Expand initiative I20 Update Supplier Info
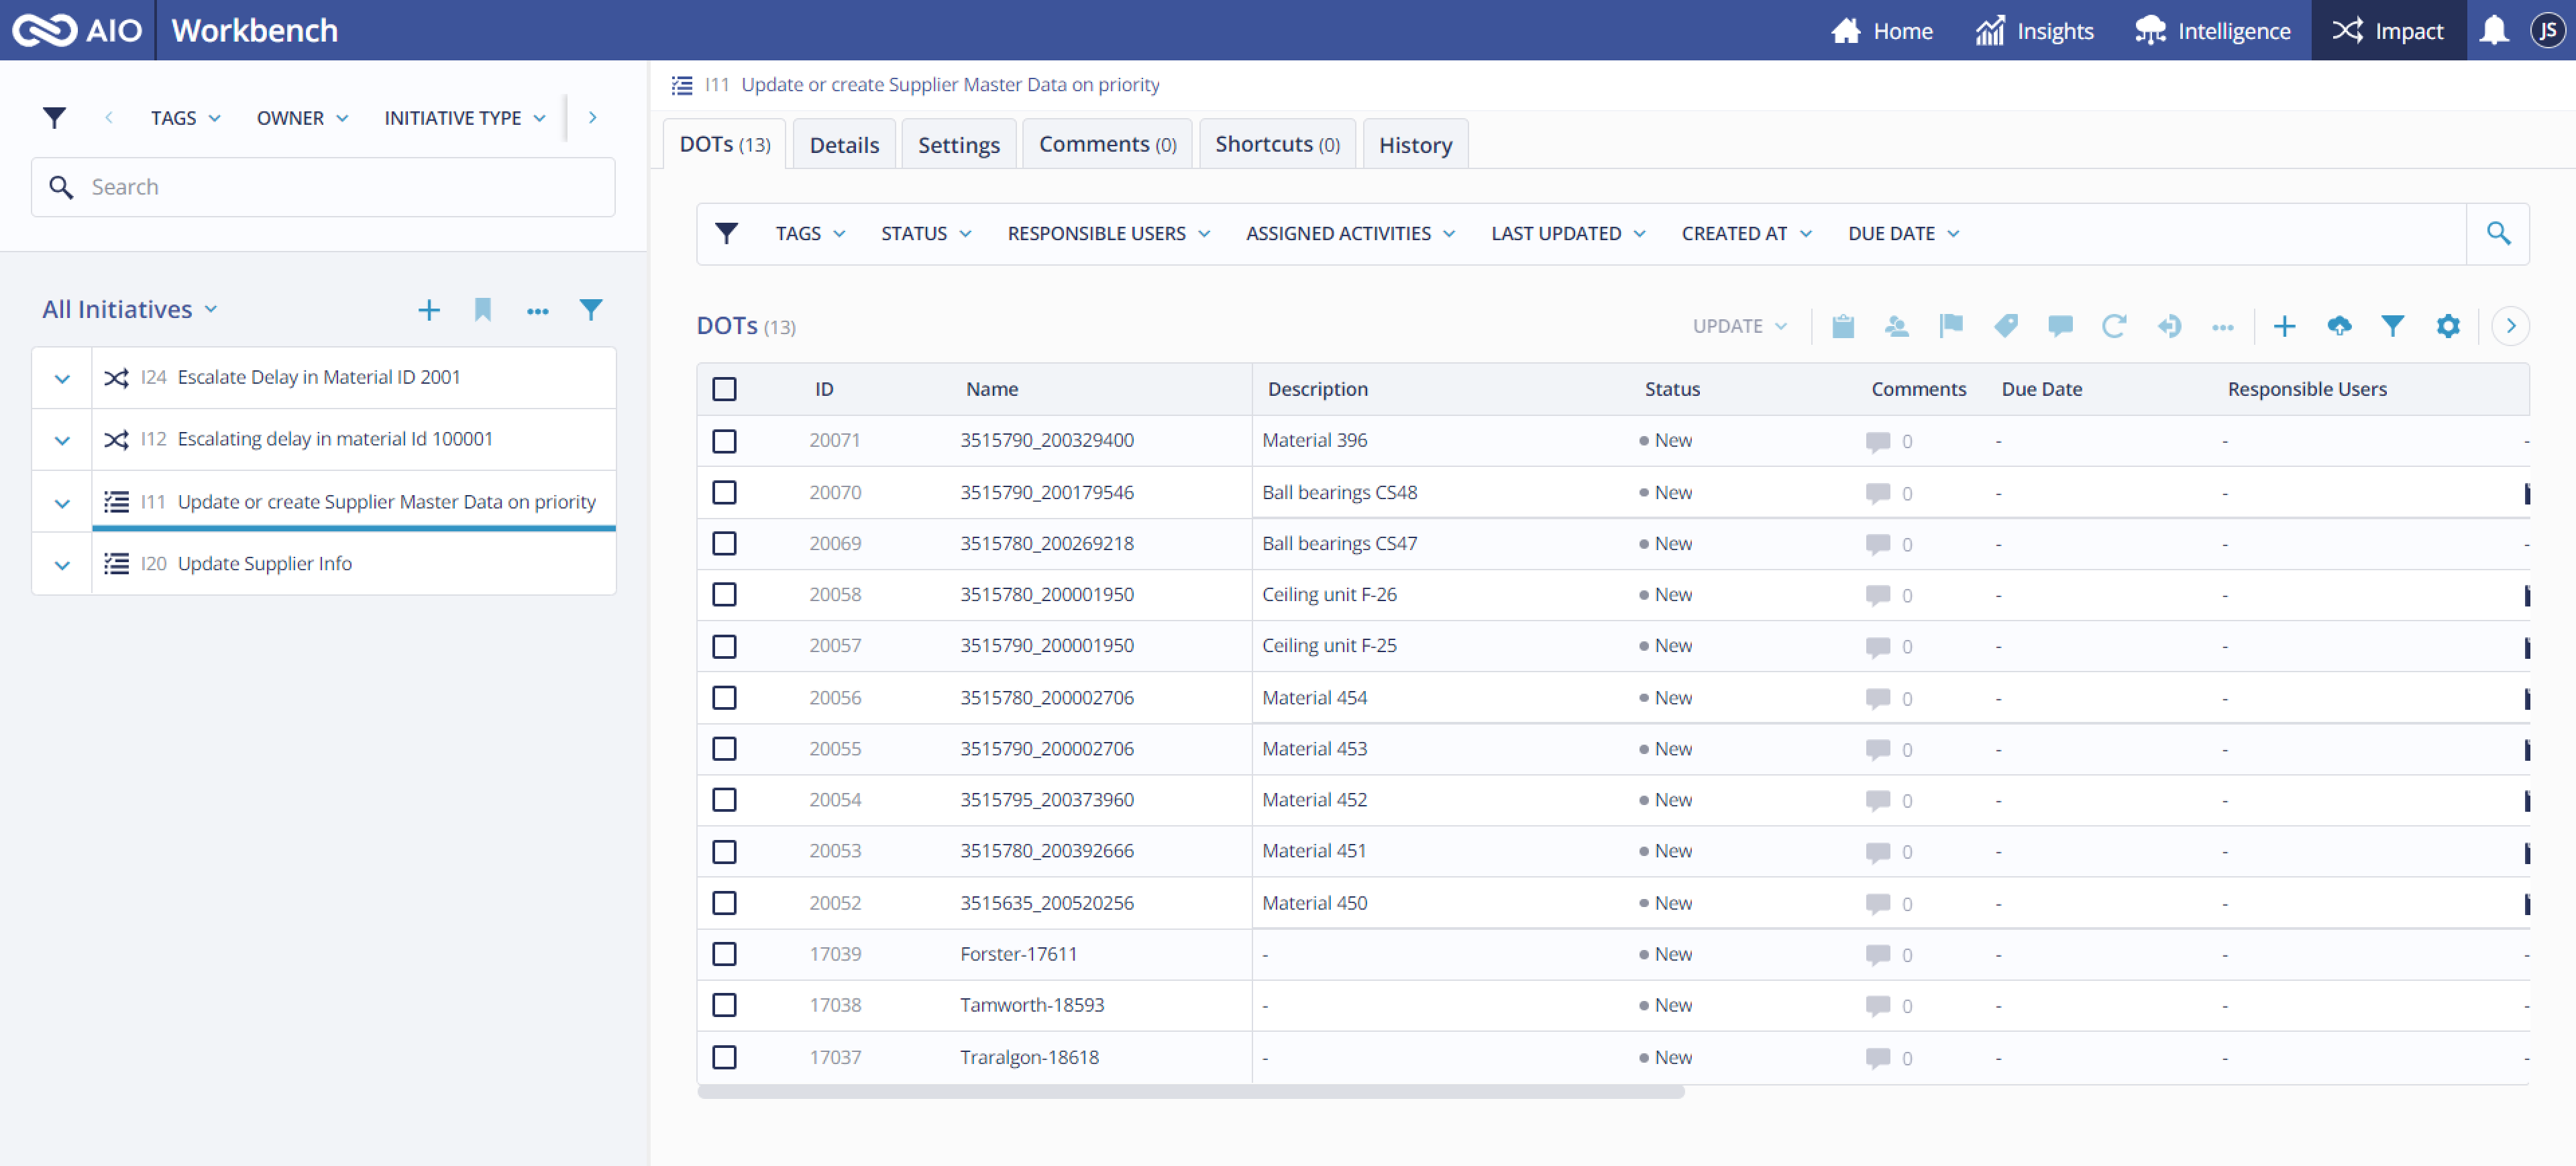 click(61, 564)
